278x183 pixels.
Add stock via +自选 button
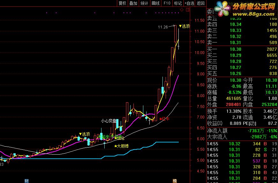point(189,3)
